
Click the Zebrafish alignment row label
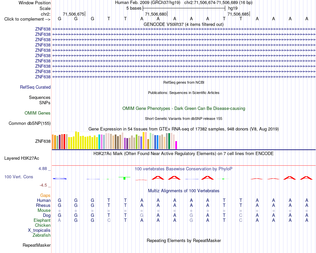[42, 235]
